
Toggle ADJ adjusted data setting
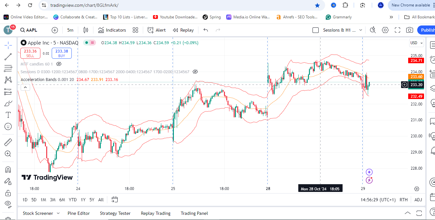click(418, 200)
